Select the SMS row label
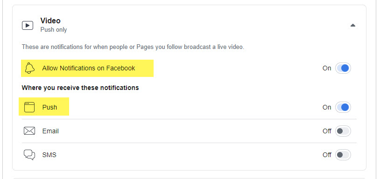This screenshot has width=380, height=179. (x=49, y=155)
